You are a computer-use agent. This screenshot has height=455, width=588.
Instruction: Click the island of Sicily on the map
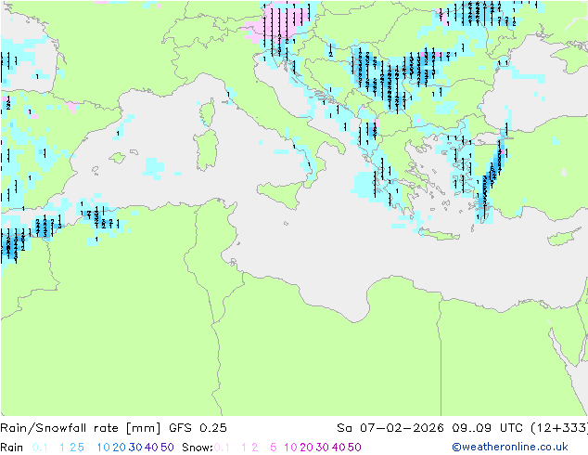pyautogui.click(x=282, y=194)
